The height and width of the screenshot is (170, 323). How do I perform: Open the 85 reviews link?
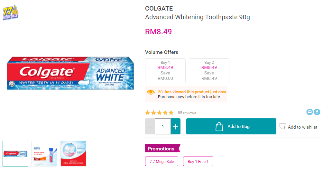pos(187,113)
